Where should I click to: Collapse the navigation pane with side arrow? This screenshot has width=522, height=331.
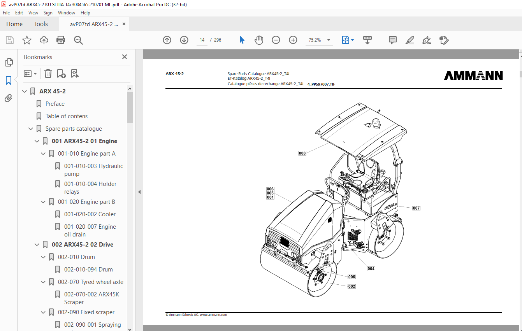pos(139,192)
